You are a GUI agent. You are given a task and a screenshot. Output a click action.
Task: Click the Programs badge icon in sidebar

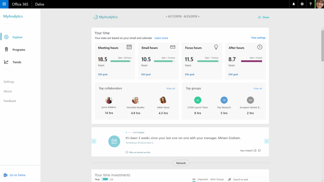(6, 50)
